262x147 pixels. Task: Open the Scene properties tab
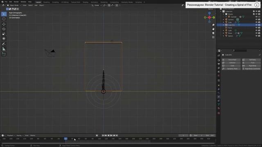[x=219, y=72]
